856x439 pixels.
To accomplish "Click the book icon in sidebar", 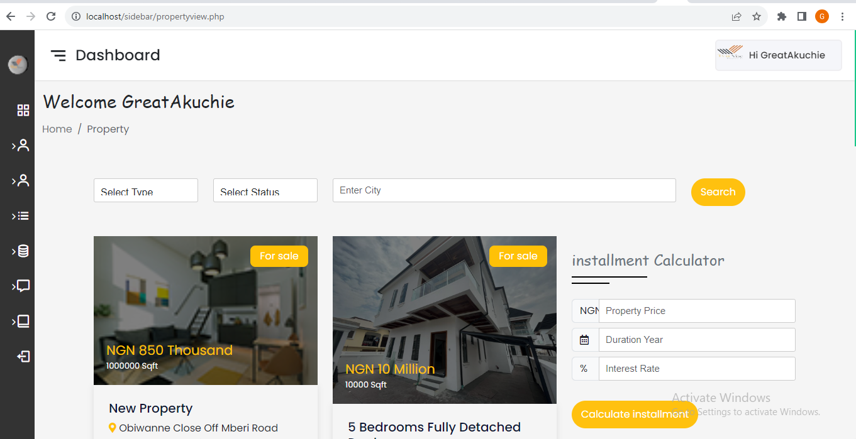I will coord(23,322).
